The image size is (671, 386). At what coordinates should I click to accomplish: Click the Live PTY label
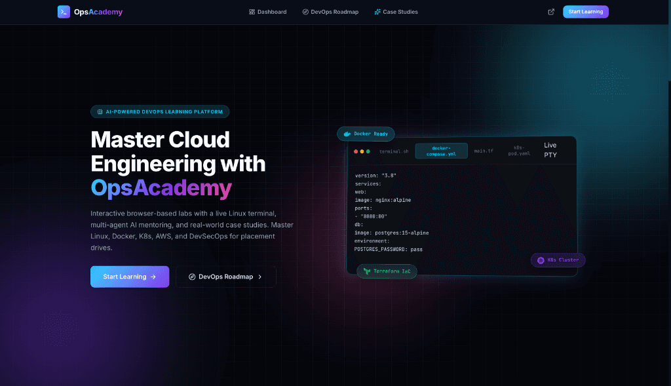pos(550,150)
